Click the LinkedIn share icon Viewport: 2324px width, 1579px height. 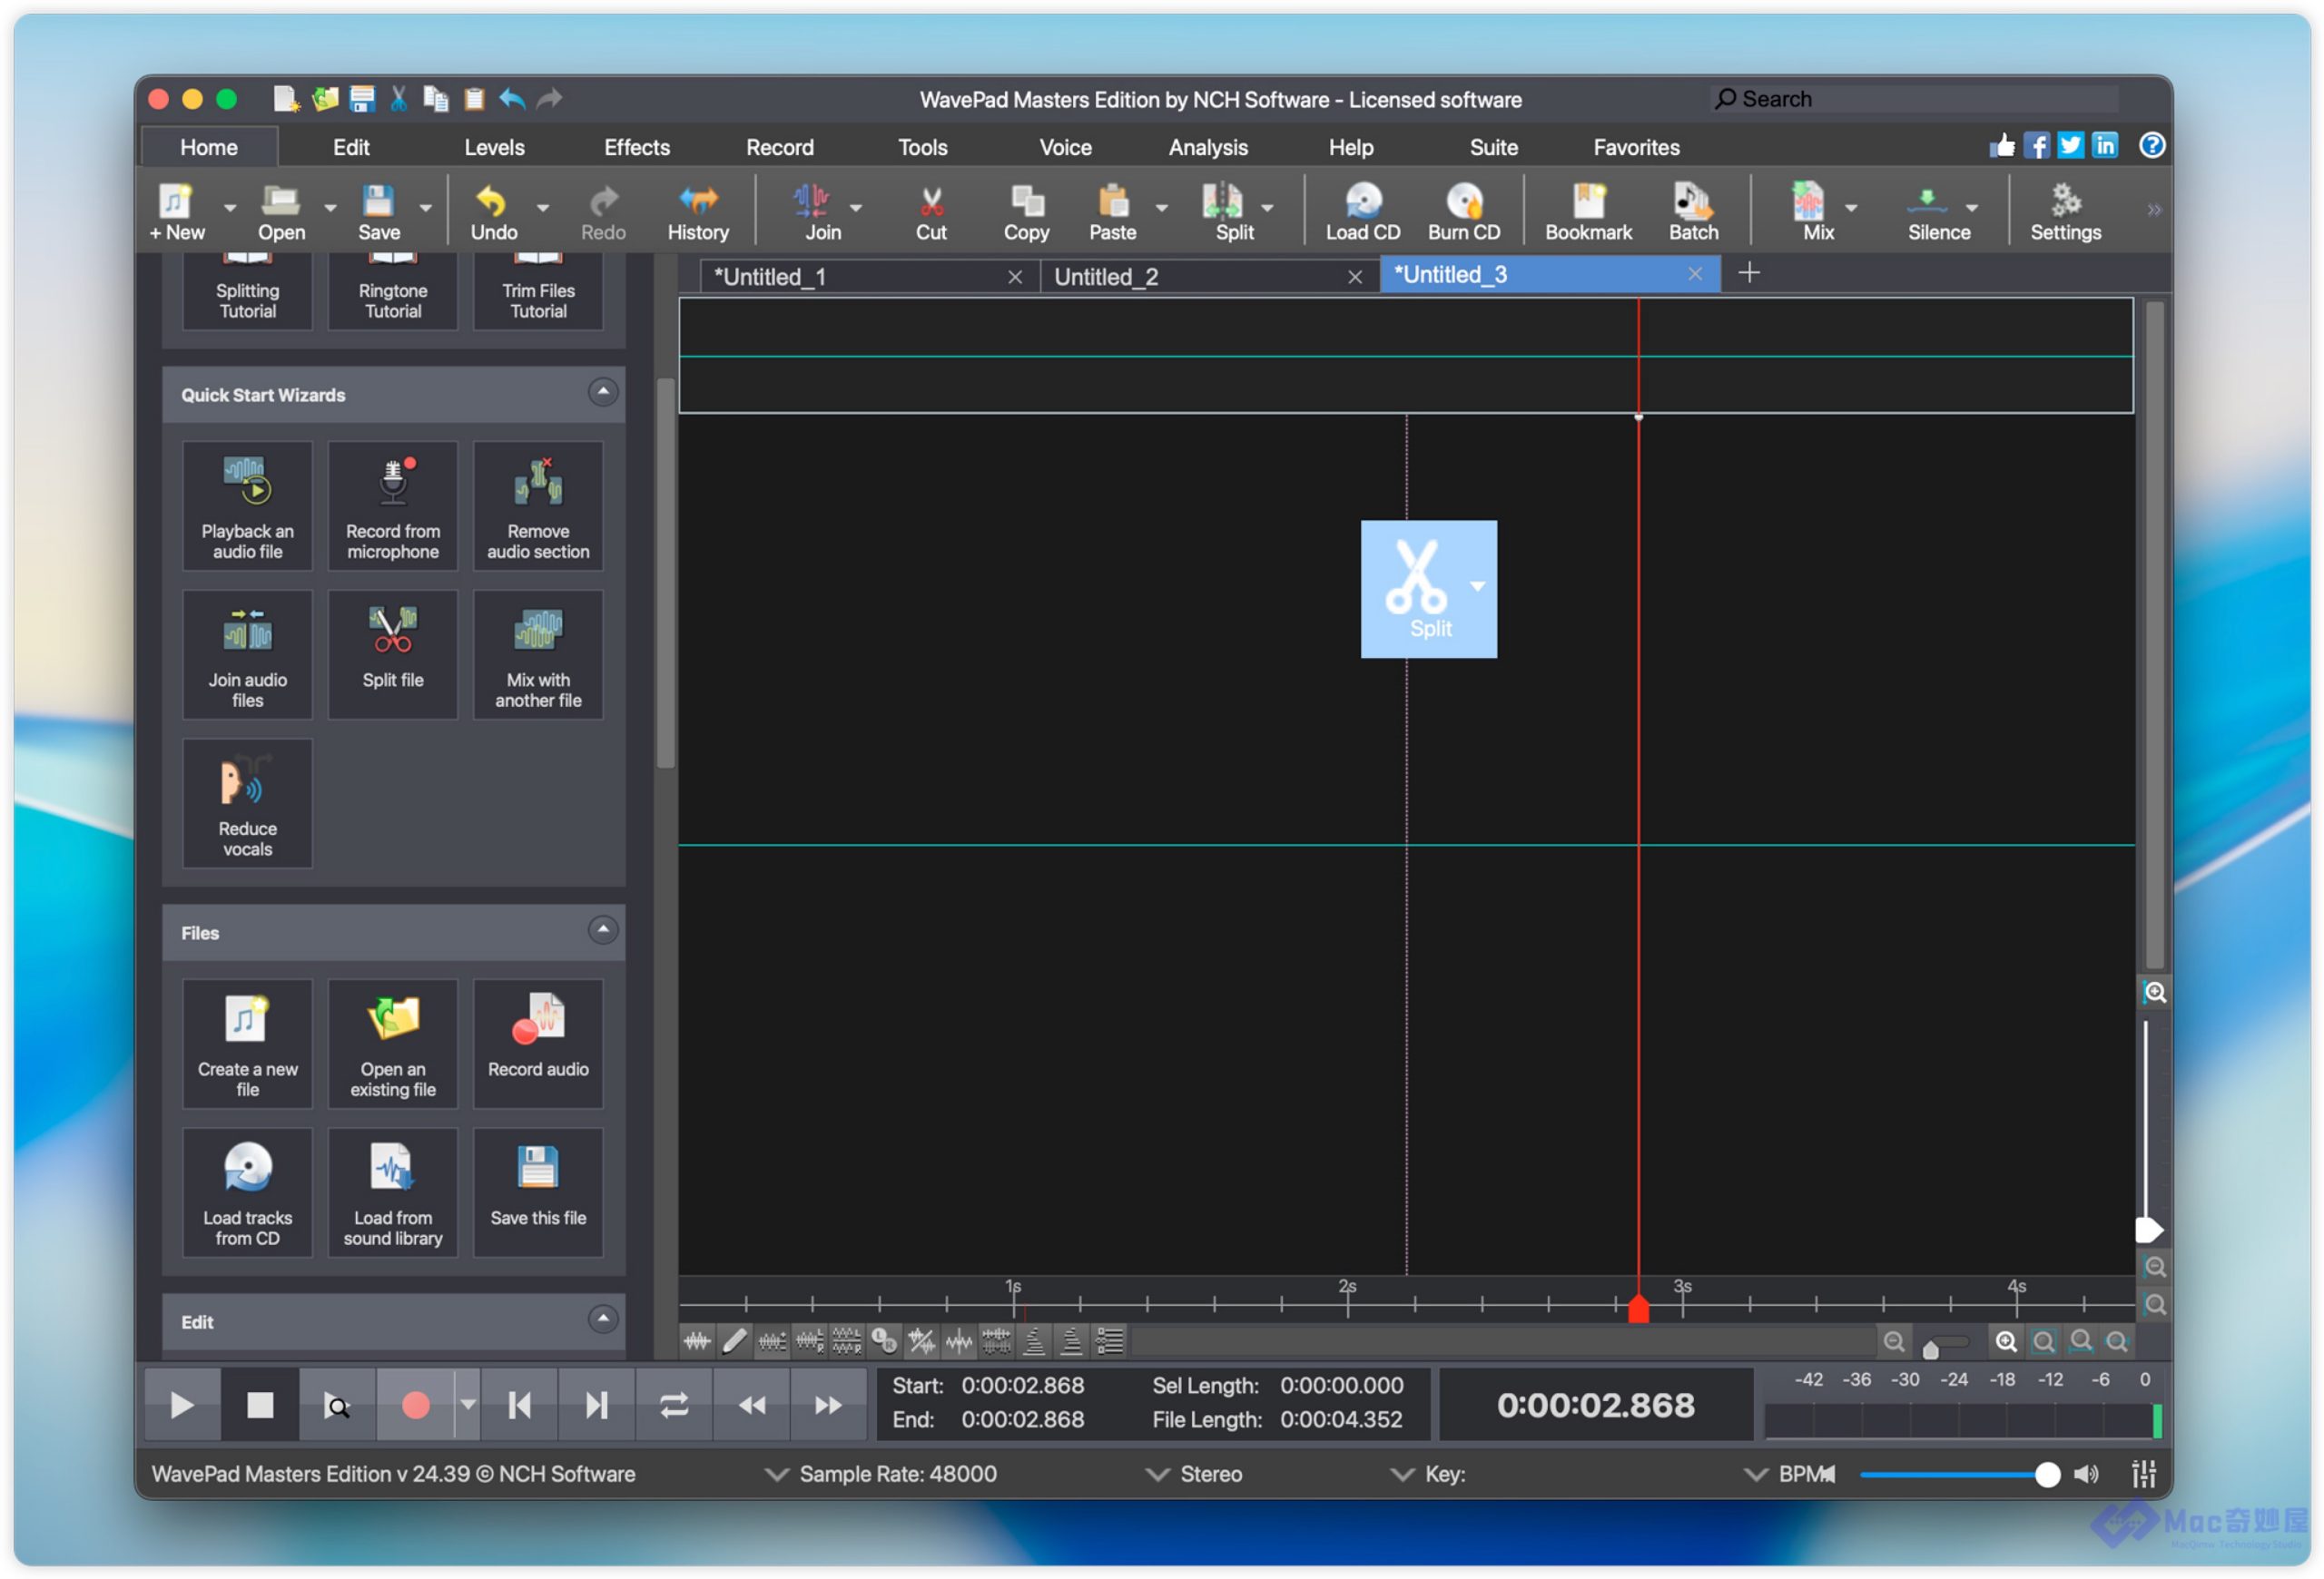tap(2105, 146)
